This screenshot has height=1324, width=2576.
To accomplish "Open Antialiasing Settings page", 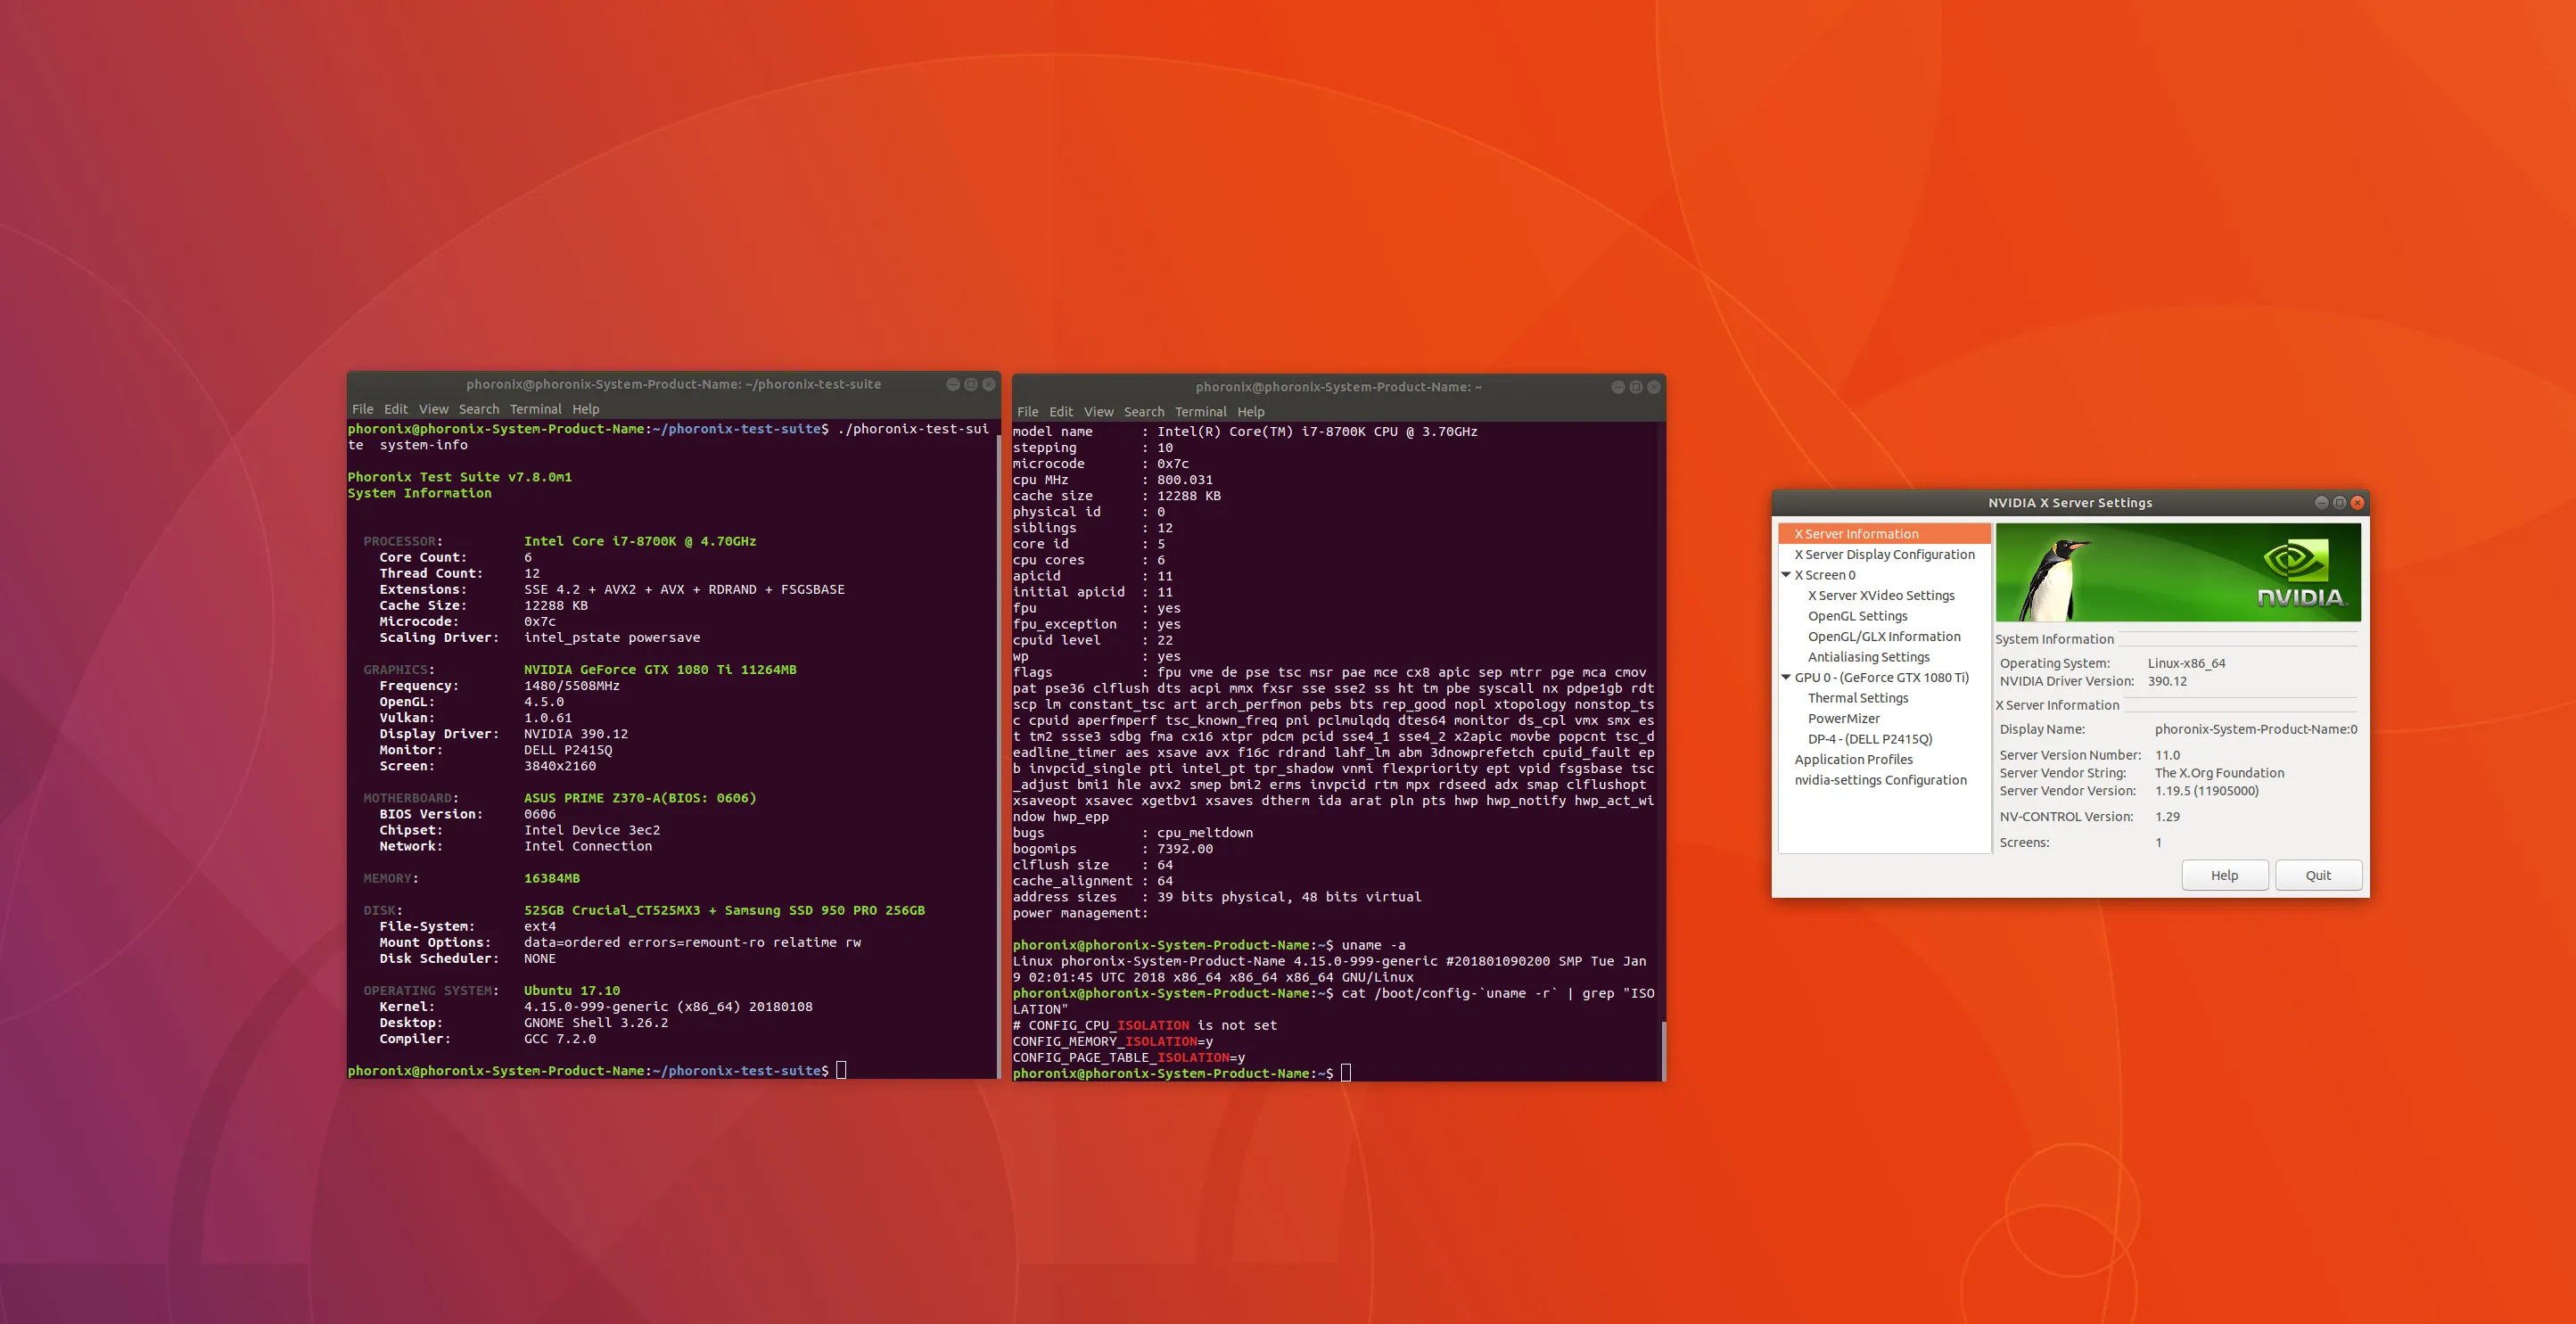I will [x=1868, y=657].
